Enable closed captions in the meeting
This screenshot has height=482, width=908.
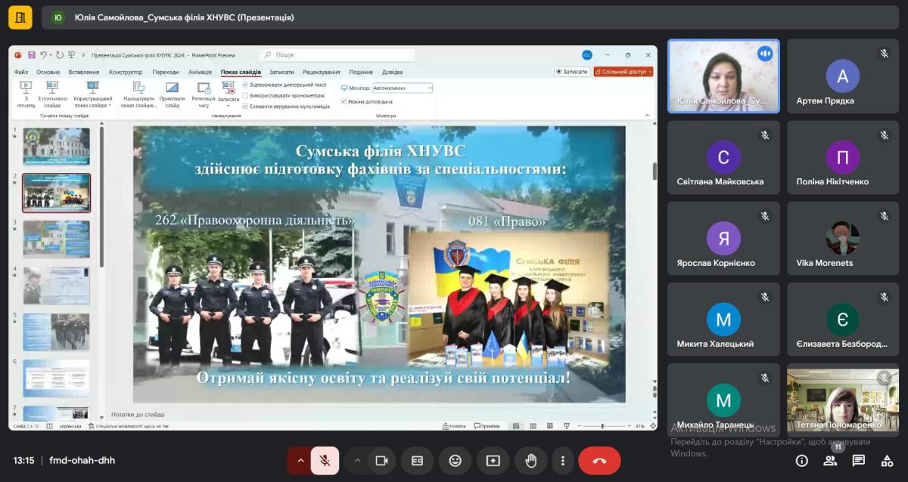[417, 461]
